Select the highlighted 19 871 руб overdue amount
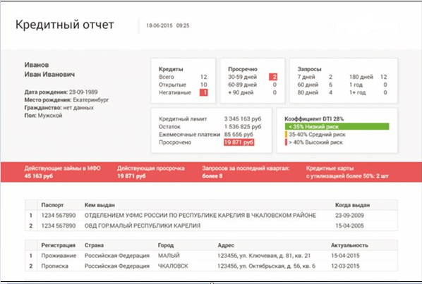 coord(239,142)
